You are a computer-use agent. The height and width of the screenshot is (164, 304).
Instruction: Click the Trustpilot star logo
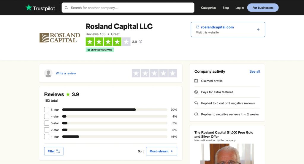pyautogui.click(x=29, y=8)
